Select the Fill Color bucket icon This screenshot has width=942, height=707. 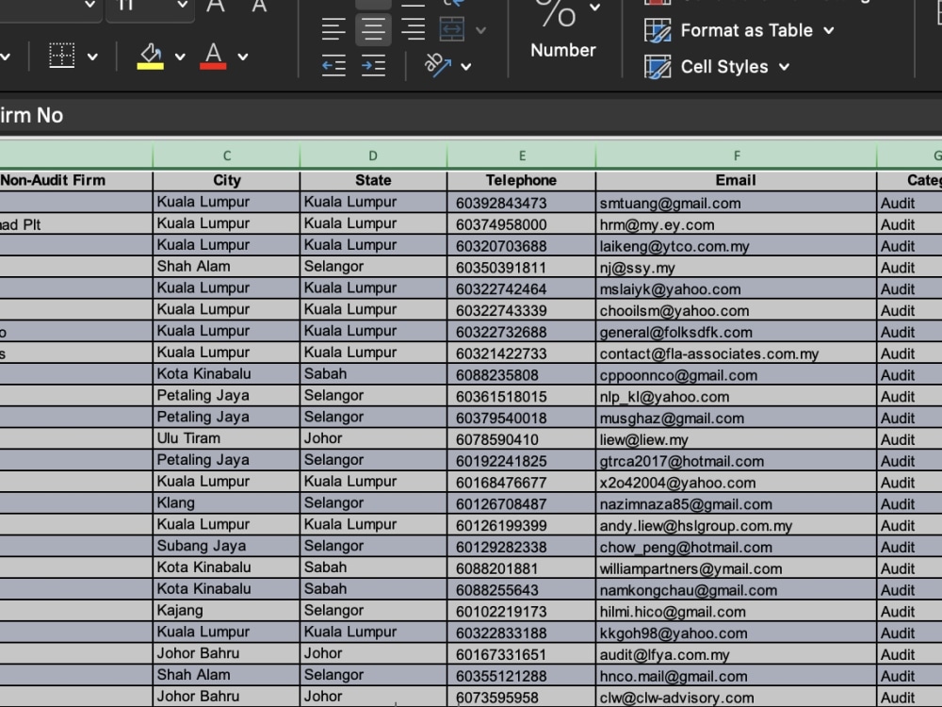point(151,55)
